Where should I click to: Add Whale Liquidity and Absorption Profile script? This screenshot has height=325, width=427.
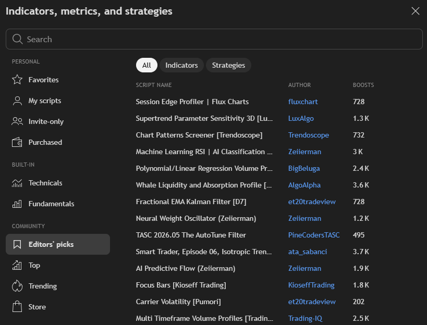coord(204,185)
